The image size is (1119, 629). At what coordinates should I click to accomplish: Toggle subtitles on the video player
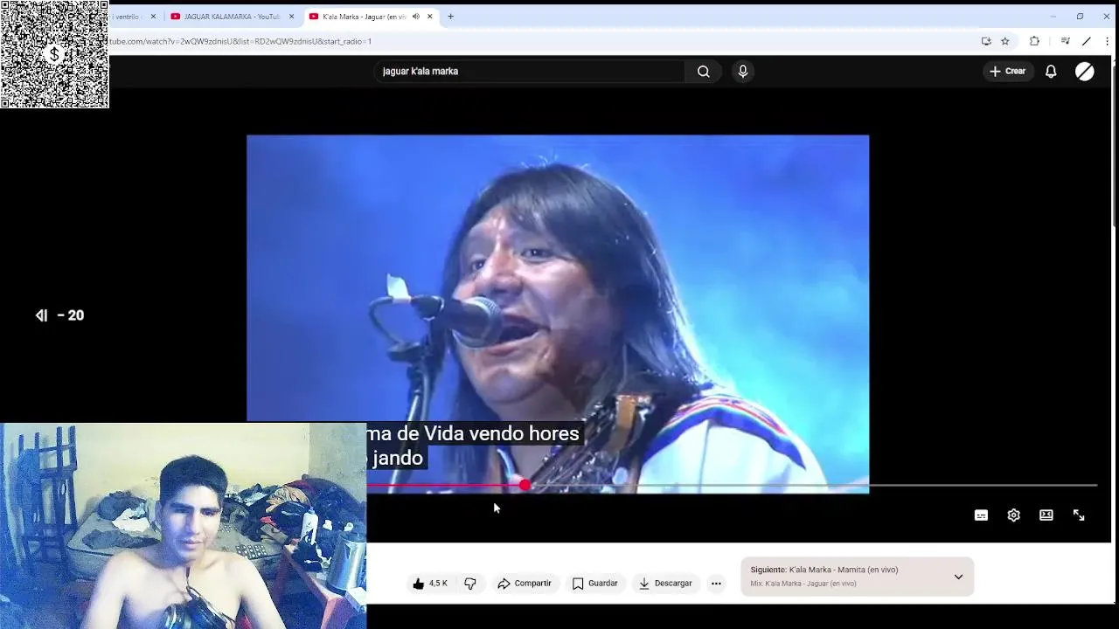point(981,515)
